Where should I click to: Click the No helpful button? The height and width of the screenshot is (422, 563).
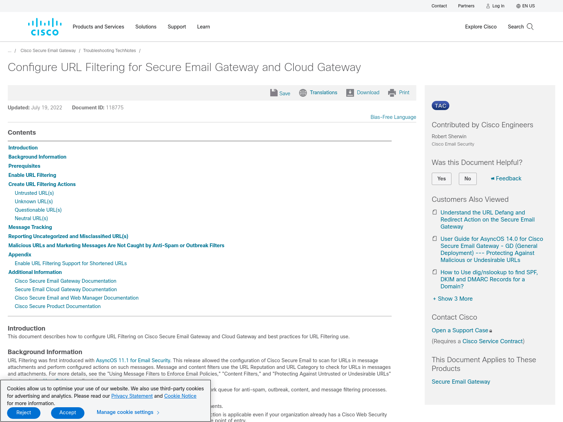468,179
